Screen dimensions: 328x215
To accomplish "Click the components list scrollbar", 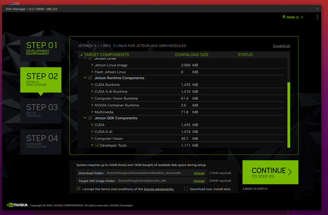I will click(289, 115).
